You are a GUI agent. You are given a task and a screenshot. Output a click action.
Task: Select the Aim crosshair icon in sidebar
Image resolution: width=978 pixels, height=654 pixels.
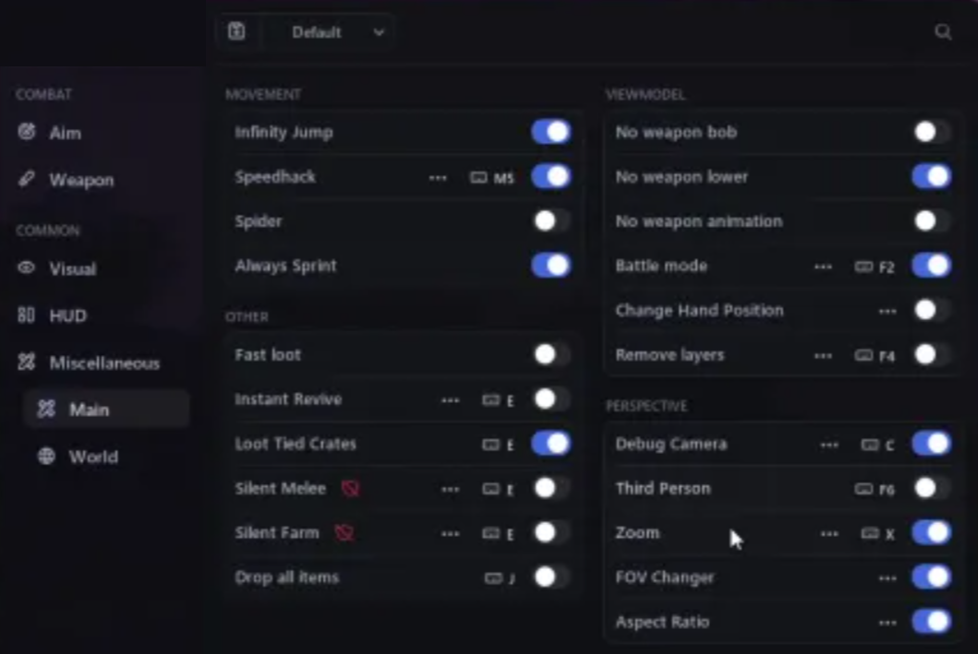[27, 132]
